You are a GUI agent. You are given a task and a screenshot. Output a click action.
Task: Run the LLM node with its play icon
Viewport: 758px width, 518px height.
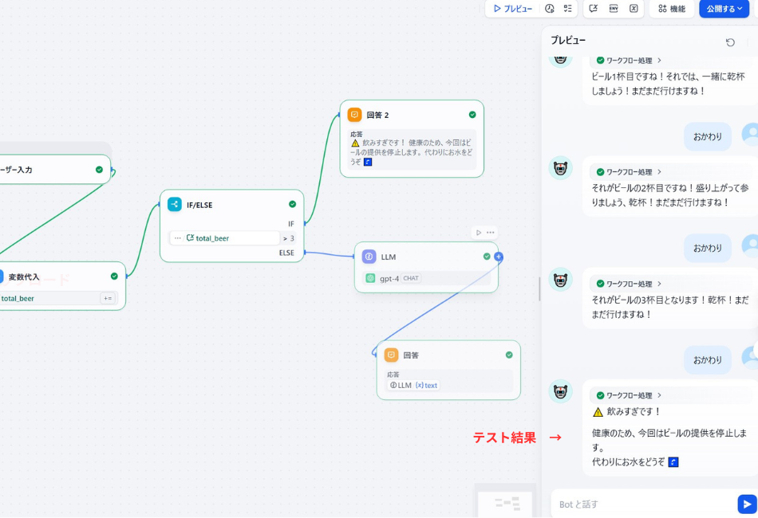point(479,232)
